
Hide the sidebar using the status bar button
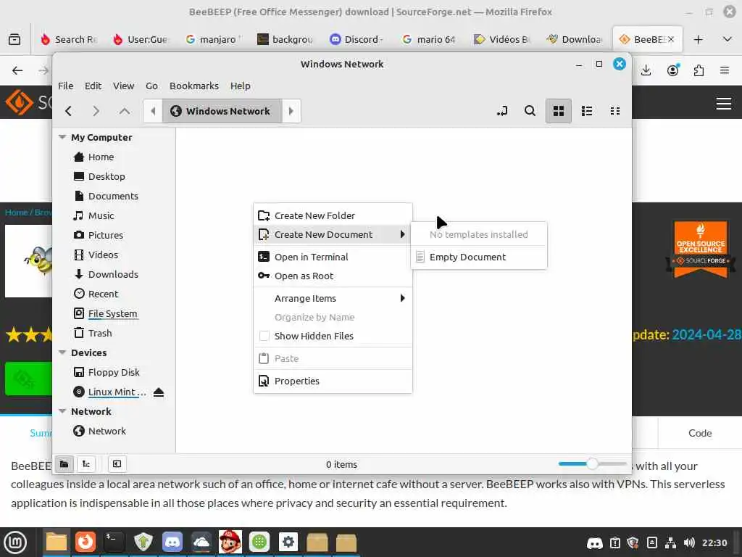click(117, 464)
